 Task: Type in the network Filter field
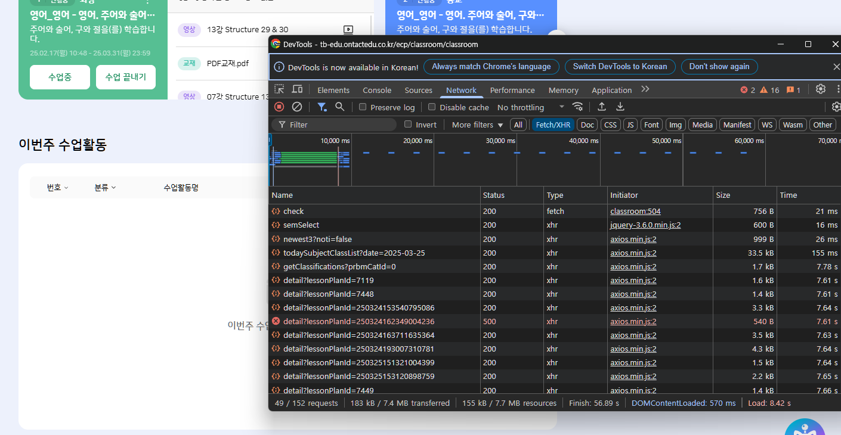(340, 125)
